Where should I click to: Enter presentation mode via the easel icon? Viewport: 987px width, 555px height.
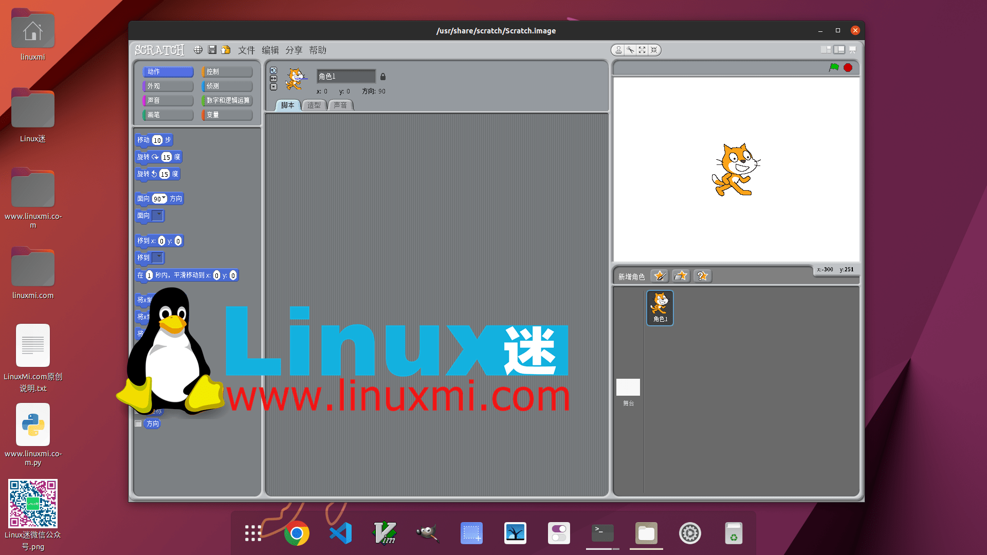(852, 49)
